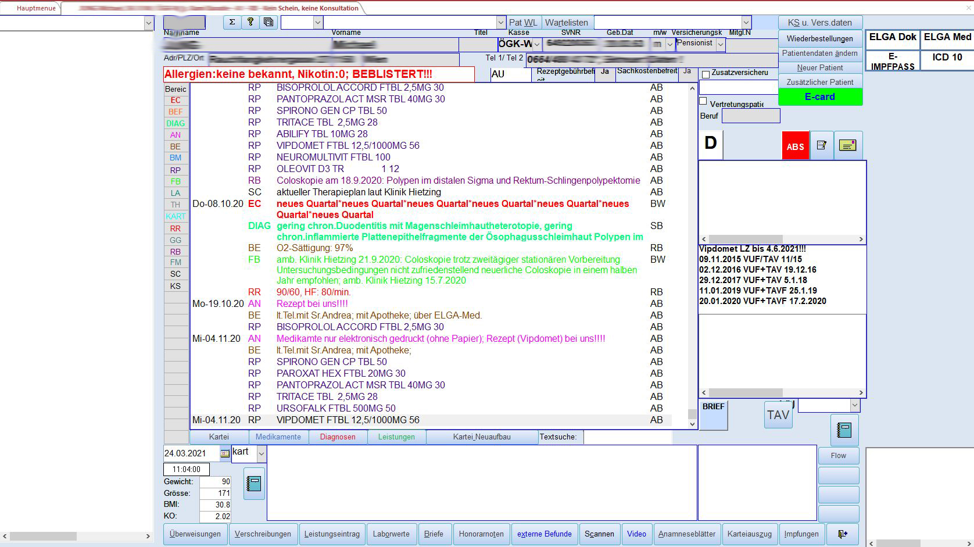Image resolution: width=974 pixels, height=547 pixels.
Task: Select the Kartei Neuaufbau tab
Action: point(482,437)
